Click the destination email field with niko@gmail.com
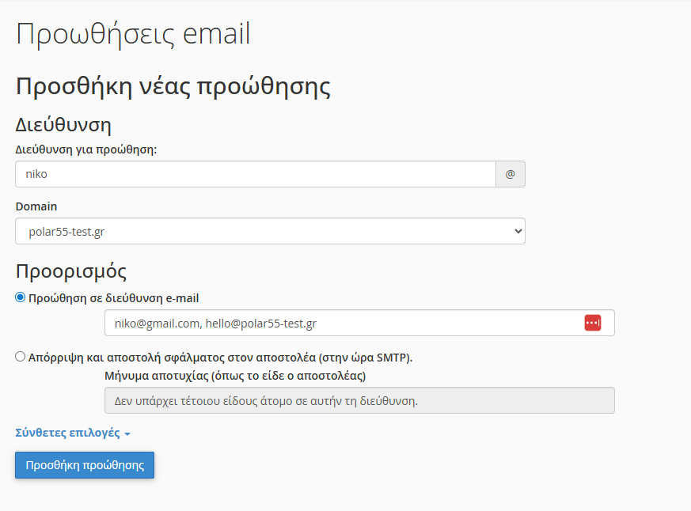 340,323
